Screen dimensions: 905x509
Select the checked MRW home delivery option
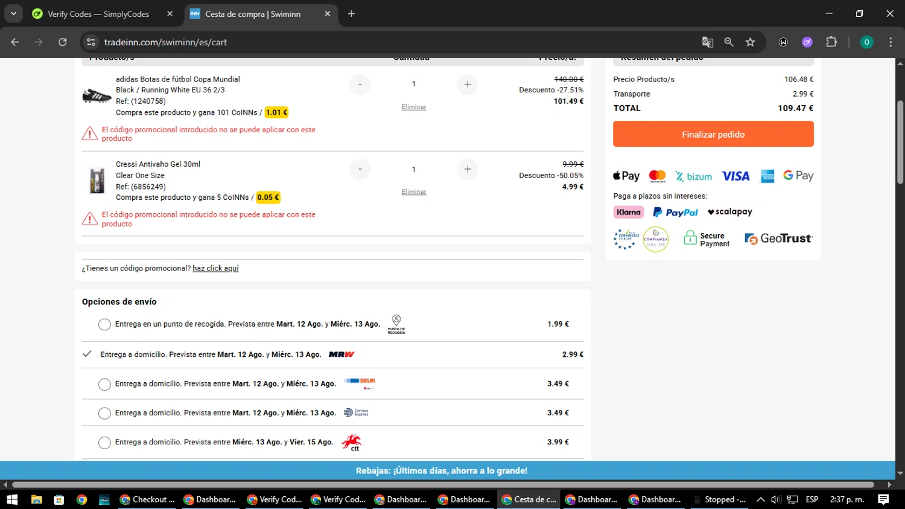tap(87, 354)
